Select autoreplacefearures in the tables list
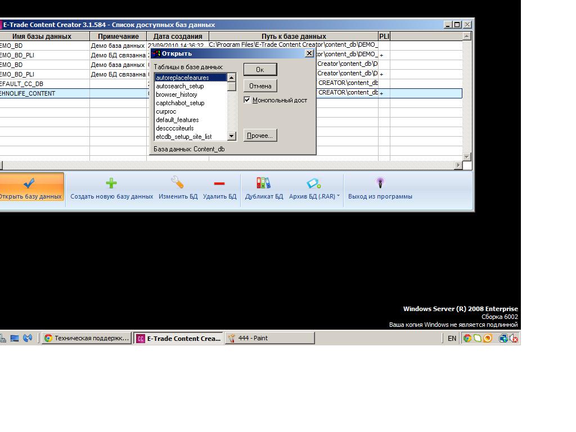Viewport: 576px width, 432px height. click(x=191, y=78)
